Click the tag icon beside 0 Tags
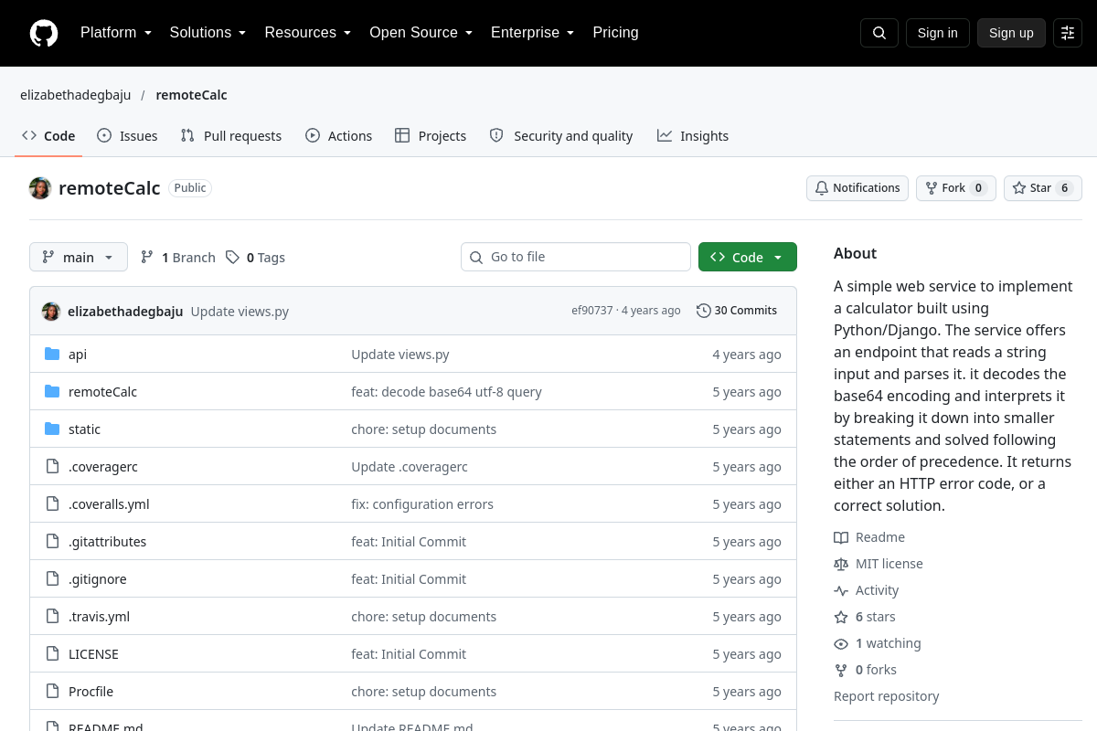Image resolution: width=1097 pixels, height=731 pixels. (233, 258)
